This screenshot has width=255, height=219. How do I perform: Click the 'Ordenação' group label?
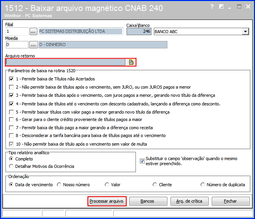coord(19,176)
